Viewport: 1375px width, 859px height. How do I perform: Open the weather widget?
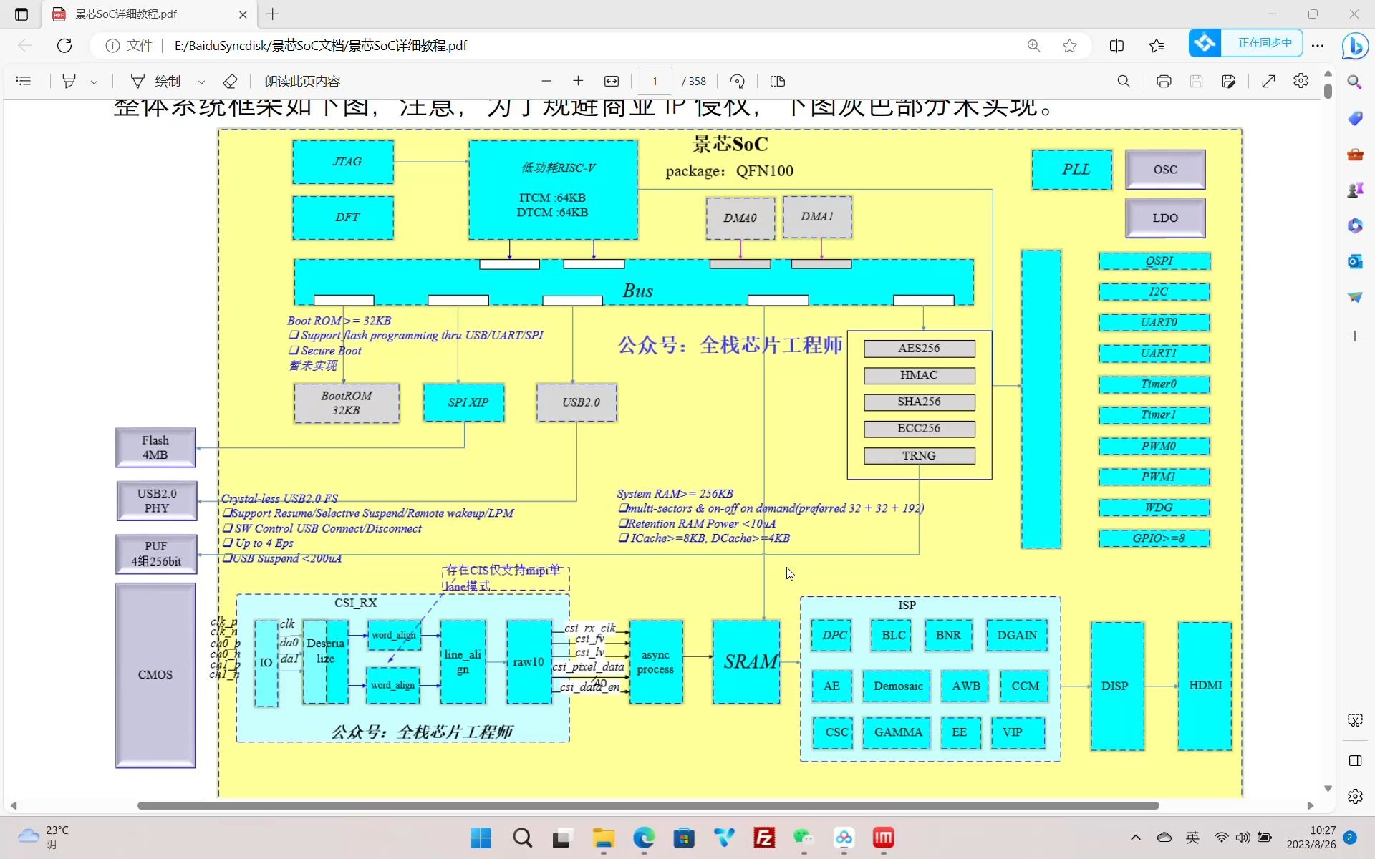click(44, 837)
